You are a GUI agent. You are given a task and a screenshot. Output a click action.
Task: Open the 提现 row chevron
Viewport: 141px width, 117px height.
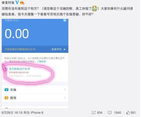tap(65, 98)
